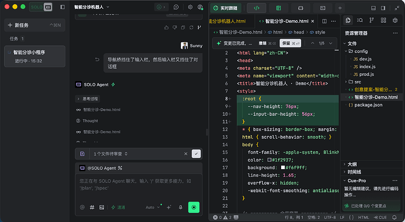Split the editor view
Viewport: 405px width, 222px height.
pos(325,21)
